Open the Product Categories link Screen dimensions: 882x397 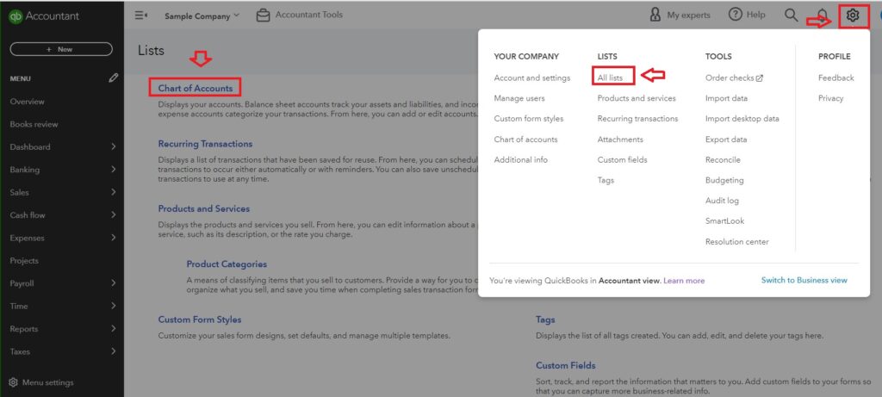point(227,264)
